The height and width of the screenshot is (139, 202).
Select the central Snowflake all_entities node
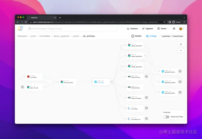tap(101, 82)
